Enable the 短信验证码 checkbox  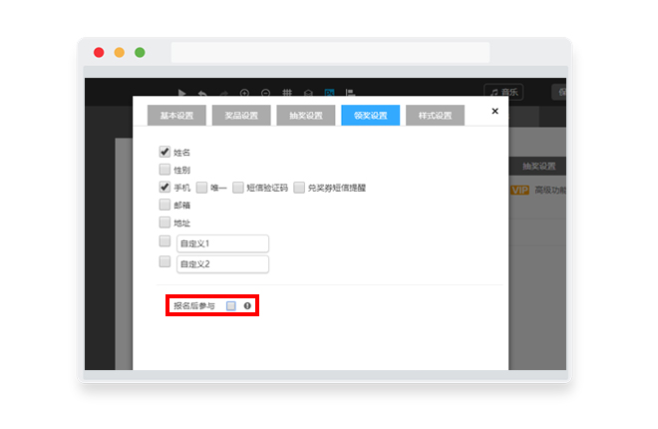click(238, 188)
